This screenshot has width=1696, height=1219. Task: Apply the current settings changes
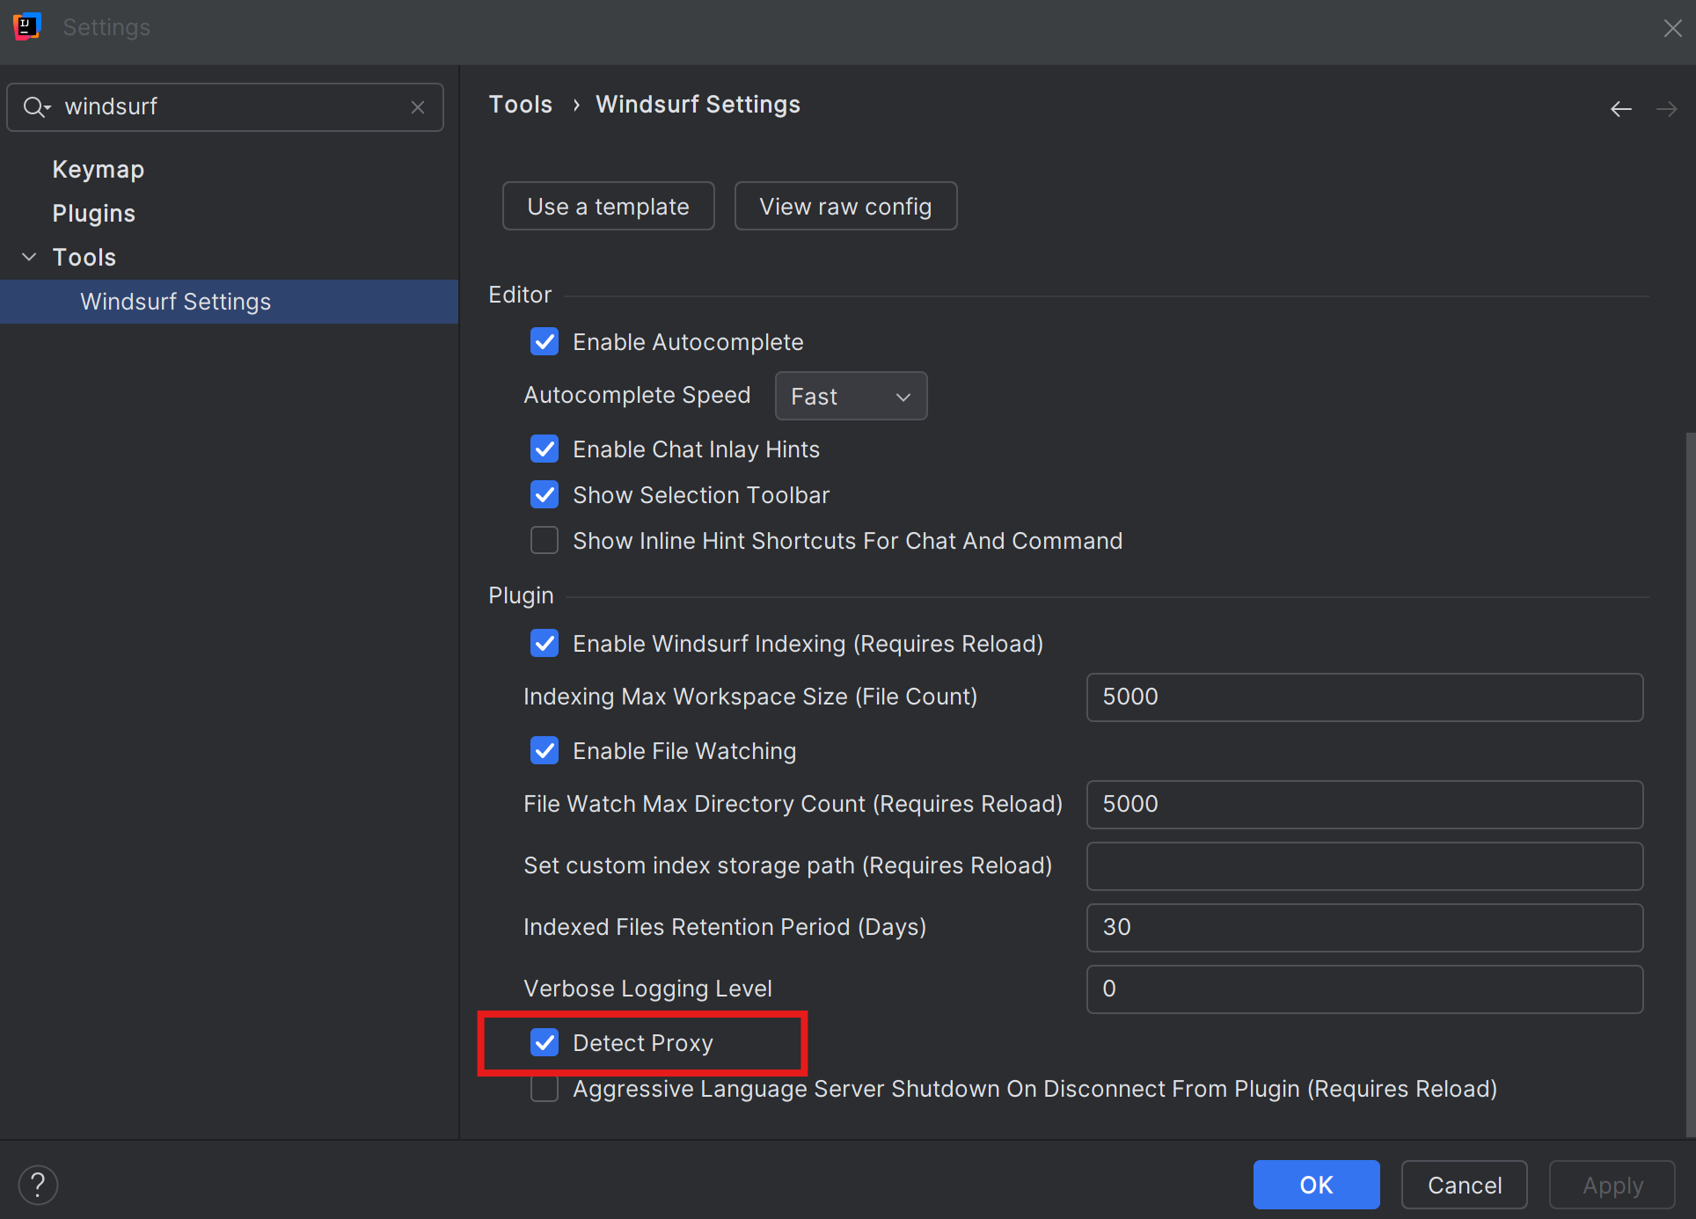click(1612, 1185)
